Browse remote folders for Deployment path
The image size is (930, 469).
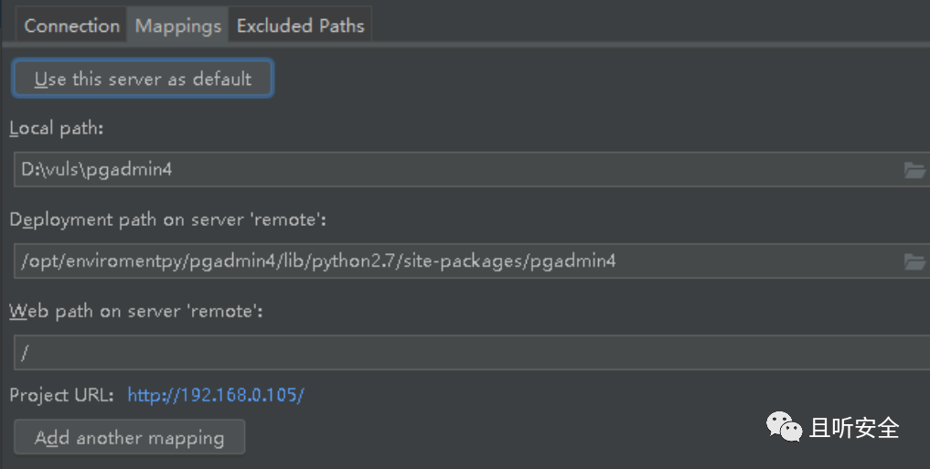914,261
